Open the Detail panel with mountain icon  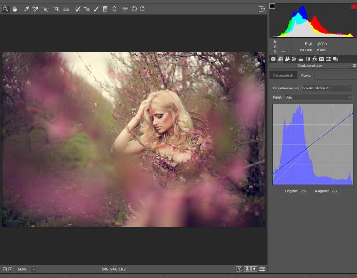click(287, 59)
